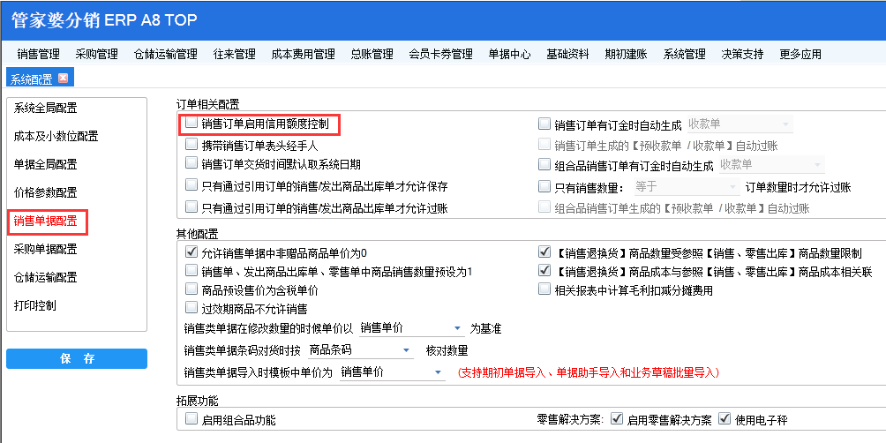Open the 单据中心 menu

coord(510,55)
